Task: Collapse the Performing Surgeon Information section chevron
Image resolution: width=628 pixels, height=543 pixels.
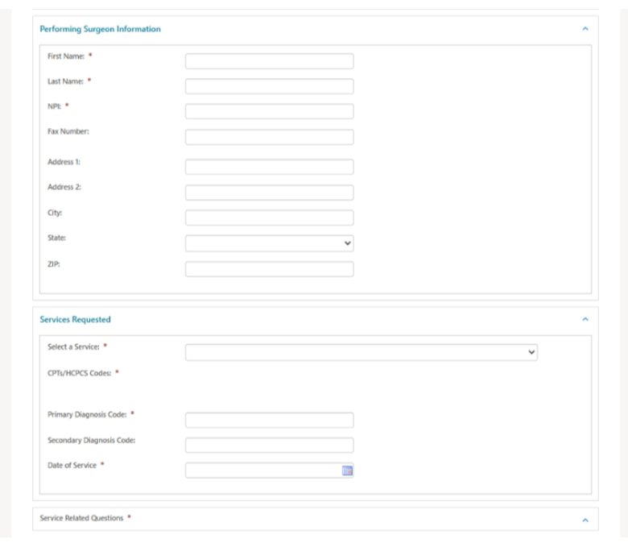Action: pyautogui.click(x=585, y=29)
